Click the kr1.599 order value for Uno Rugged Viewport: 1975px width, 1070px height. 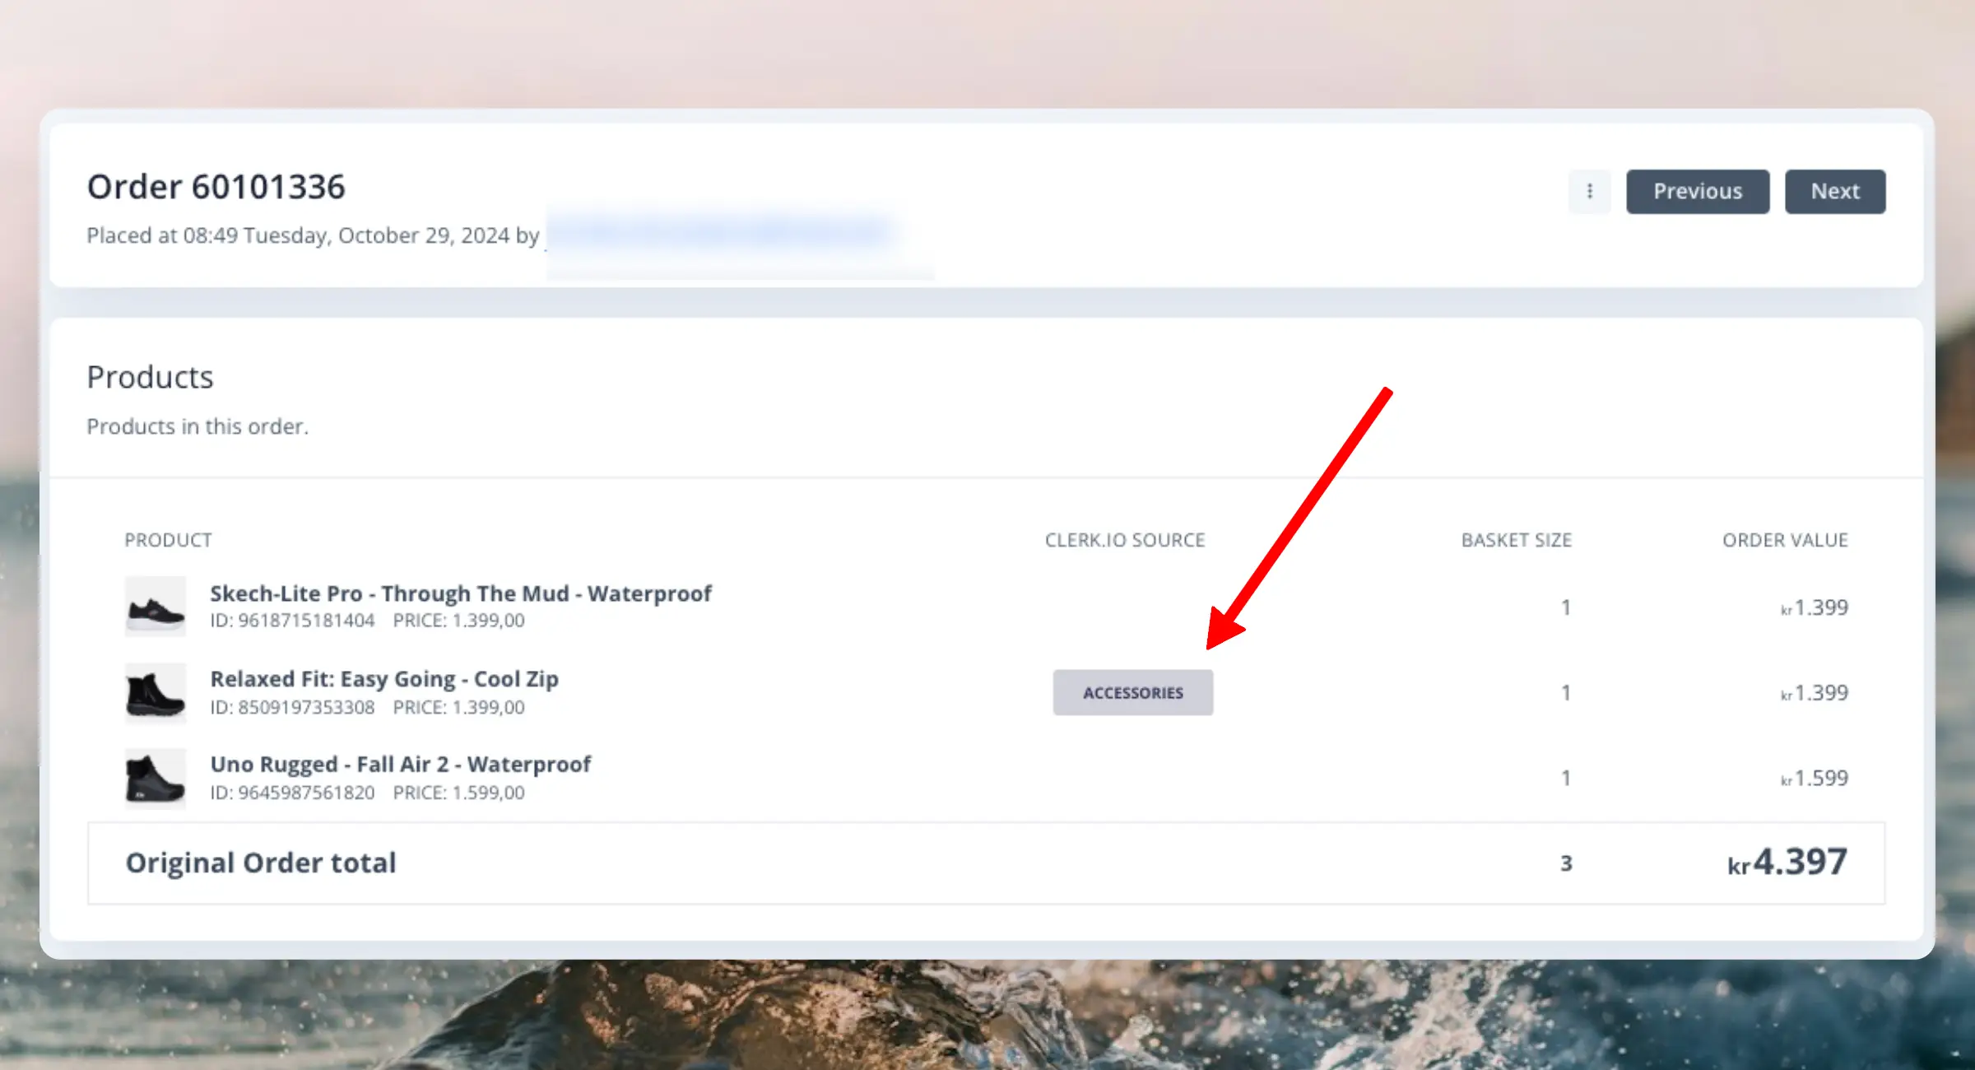[1815, 779]
